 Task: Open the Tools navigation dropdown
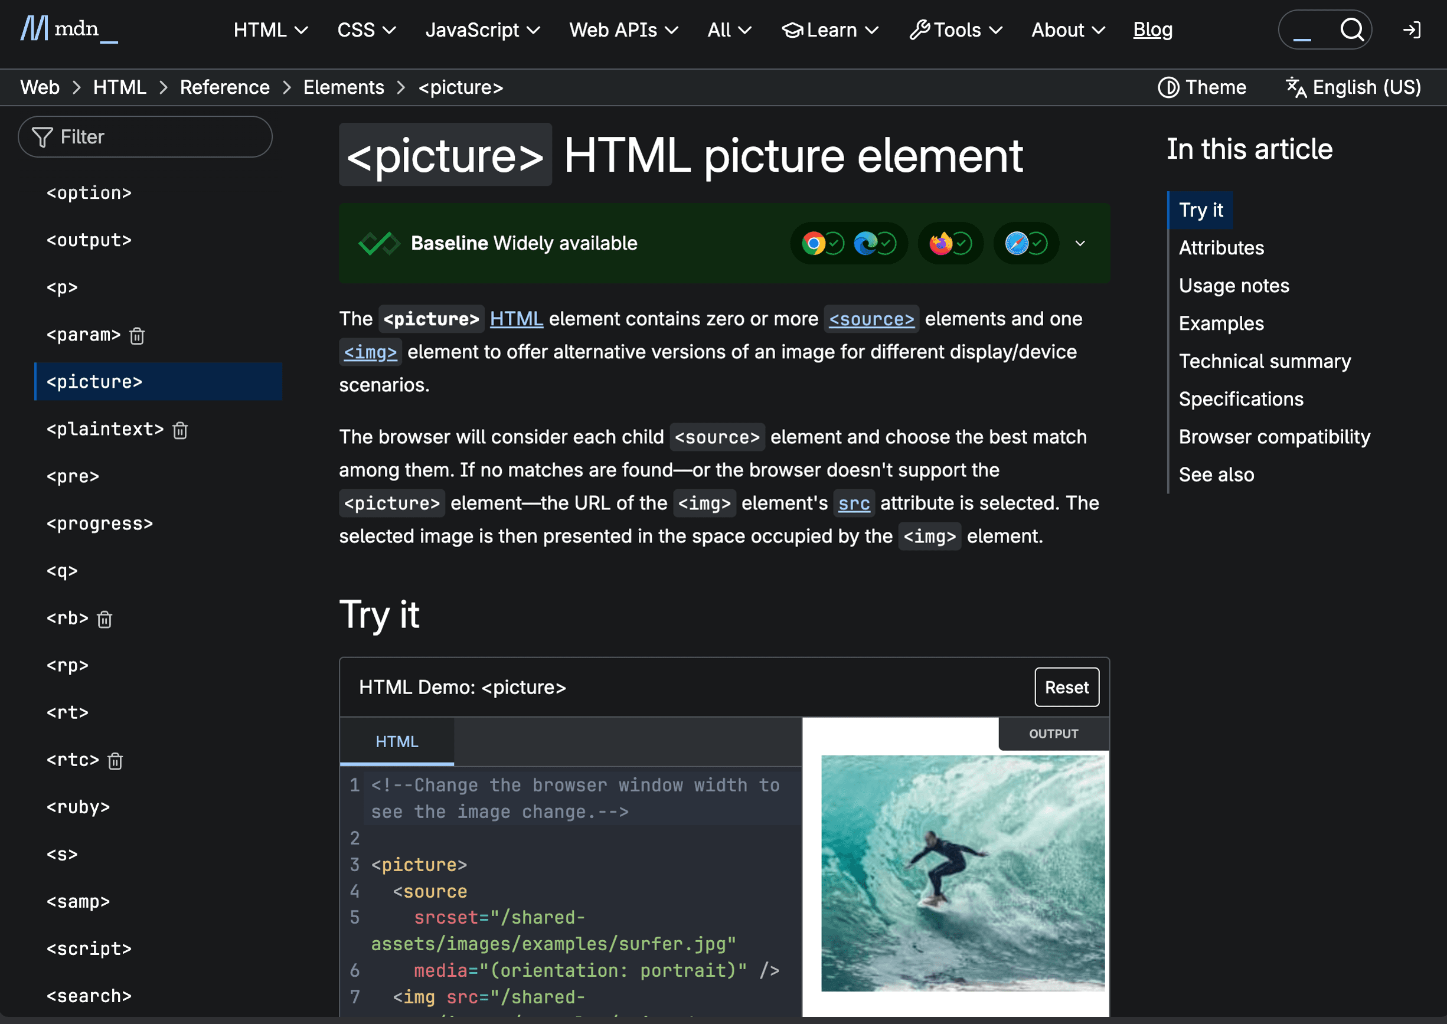[956, 30]
